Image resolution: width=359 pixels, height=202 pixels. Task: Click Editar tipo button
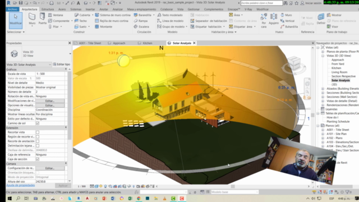62,65
